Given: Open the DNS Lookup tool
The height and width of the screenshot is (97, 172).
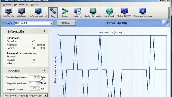Looking at the screenshot, I should 78,13.
